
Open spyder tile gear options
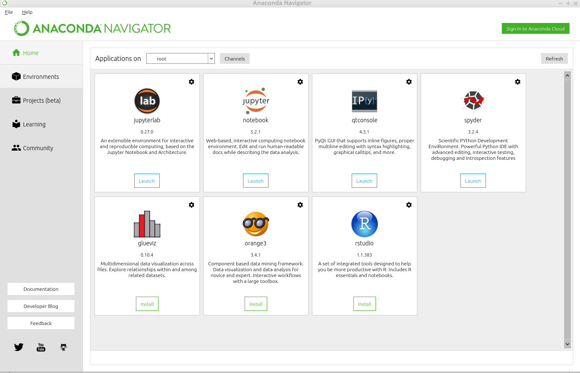(518, 82)
